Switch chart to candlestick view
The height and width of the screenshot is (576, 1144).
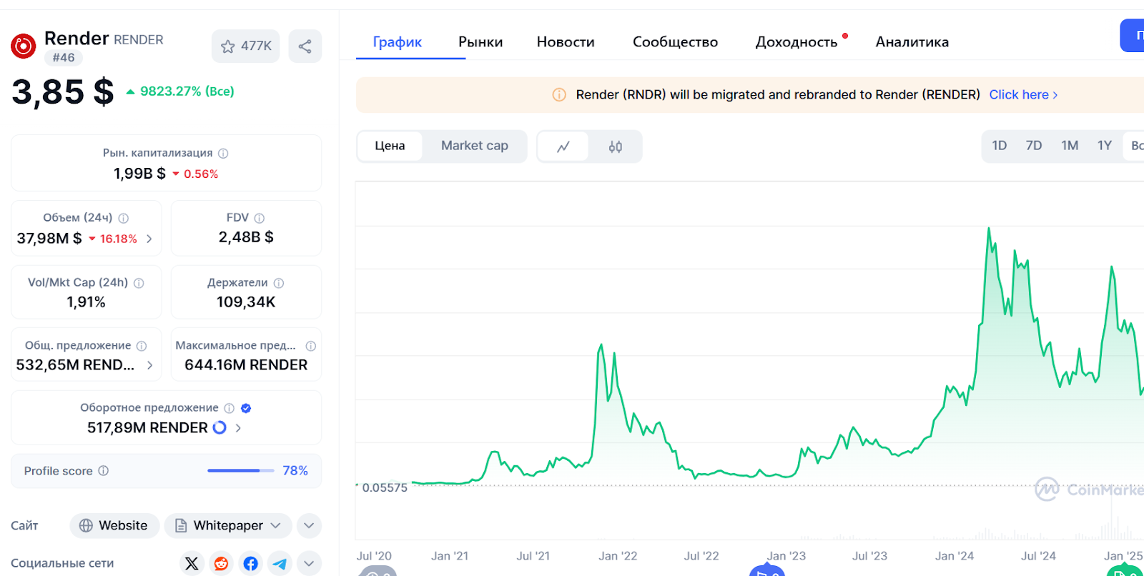point(615,147)
